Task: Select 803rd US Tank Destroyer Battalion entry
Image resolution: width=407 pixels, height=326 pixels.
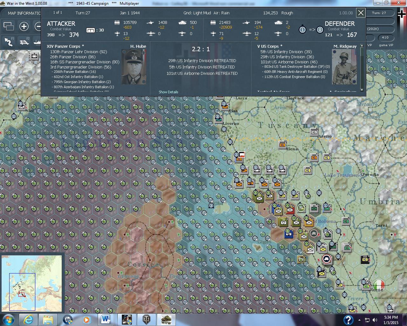Action: (x=296, y=67)
